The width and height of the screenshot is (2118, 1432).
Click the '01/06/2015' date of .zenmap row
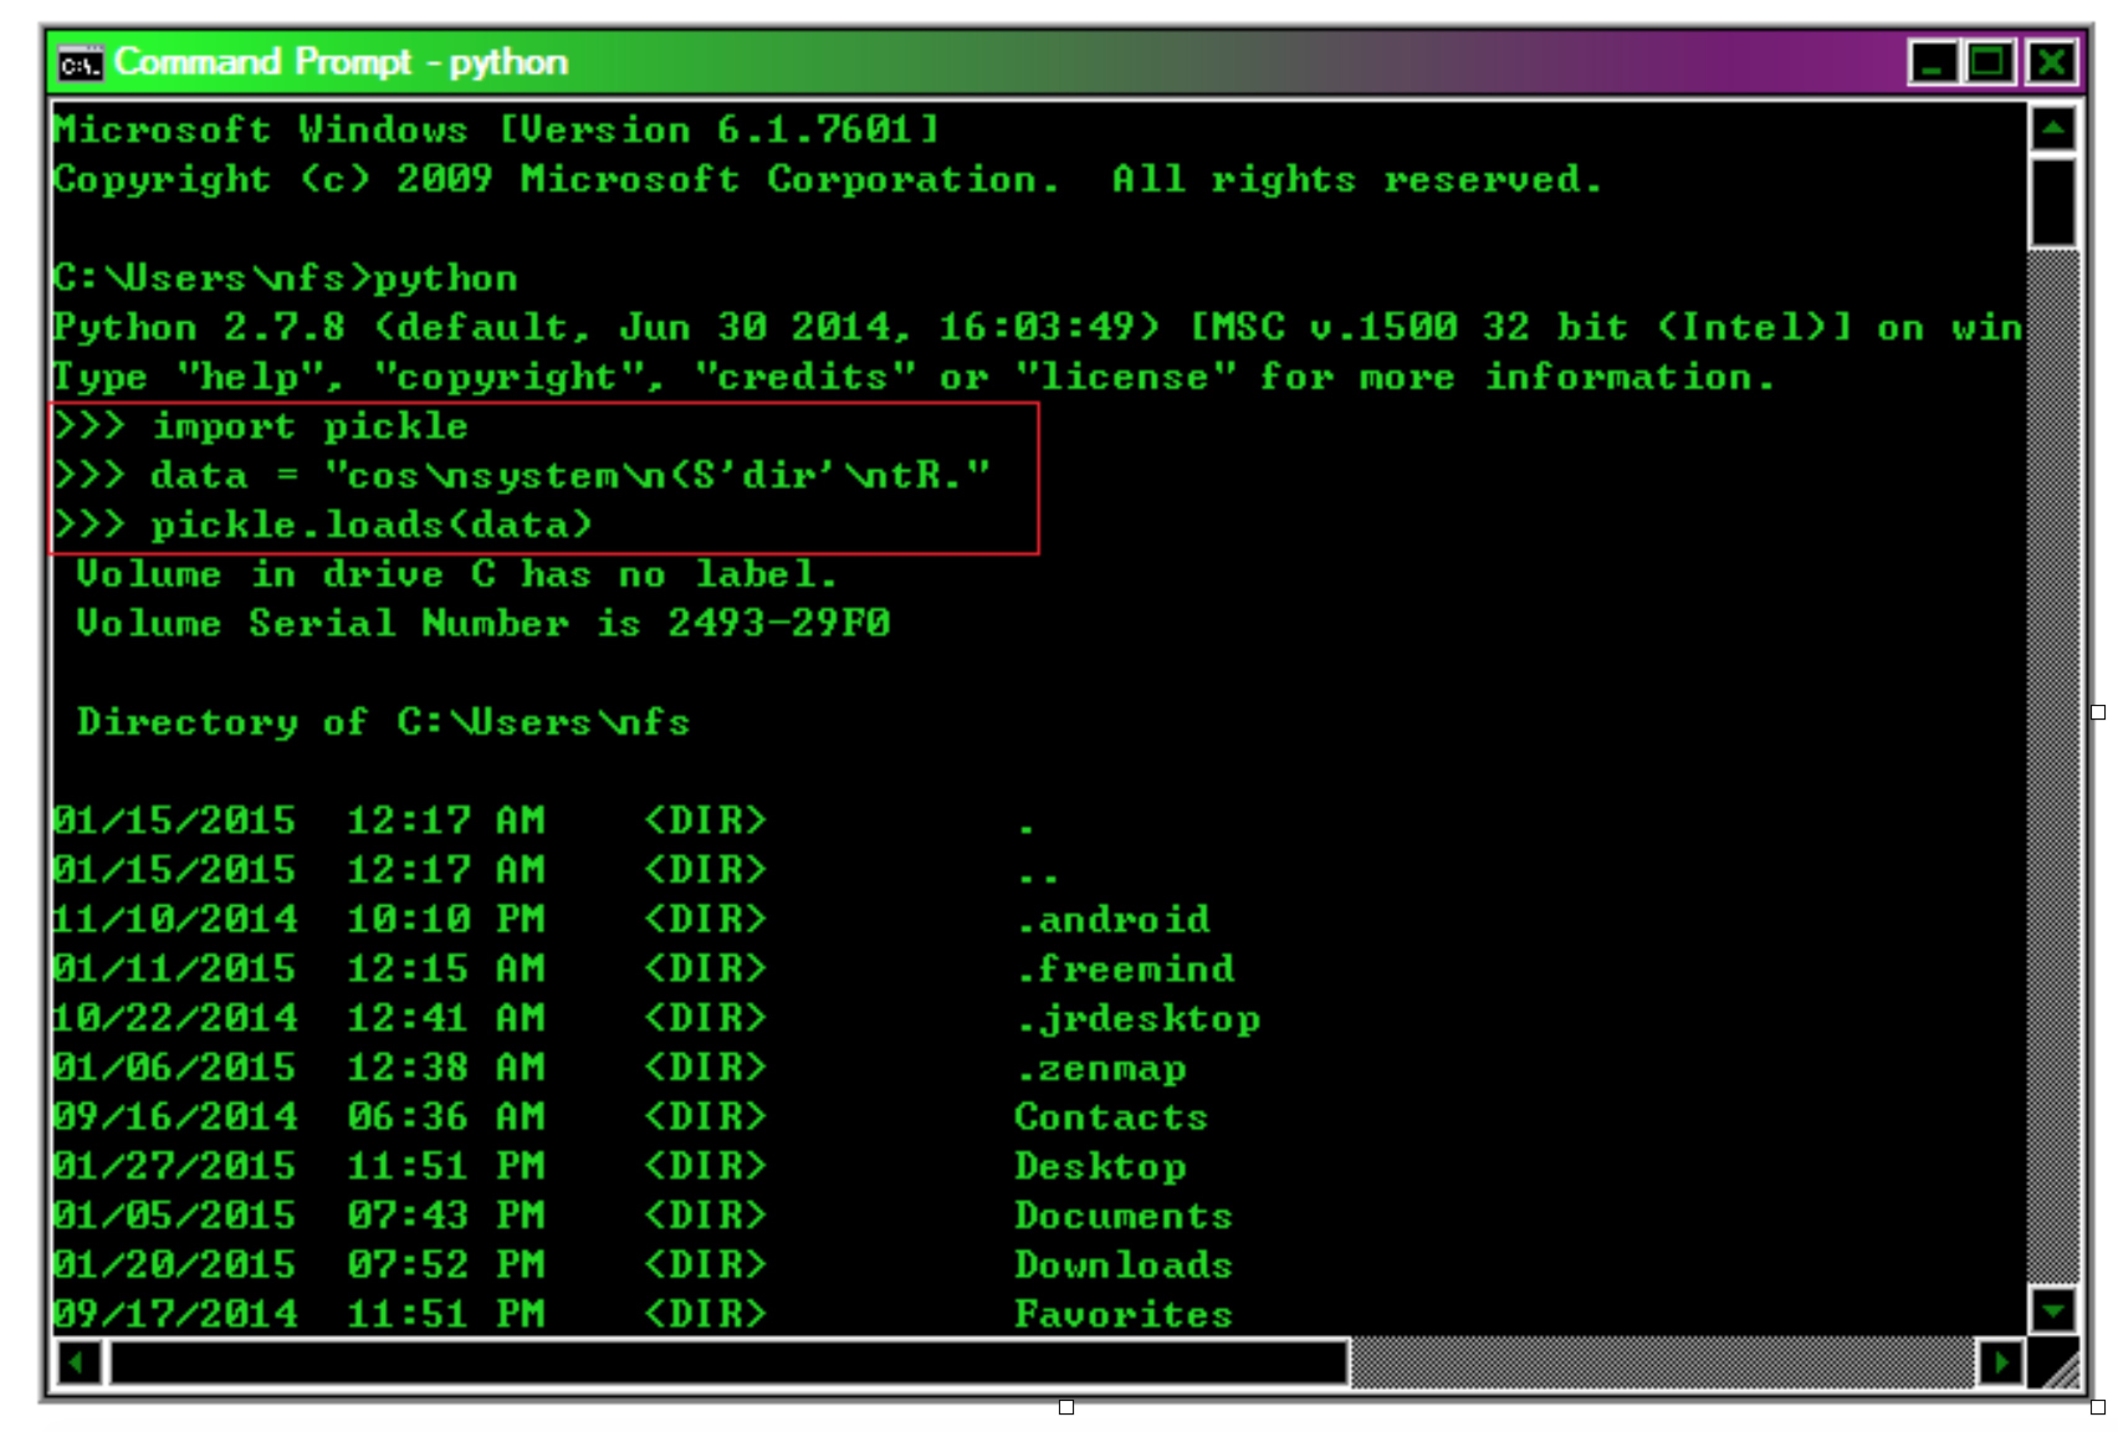click(175, 1067)
